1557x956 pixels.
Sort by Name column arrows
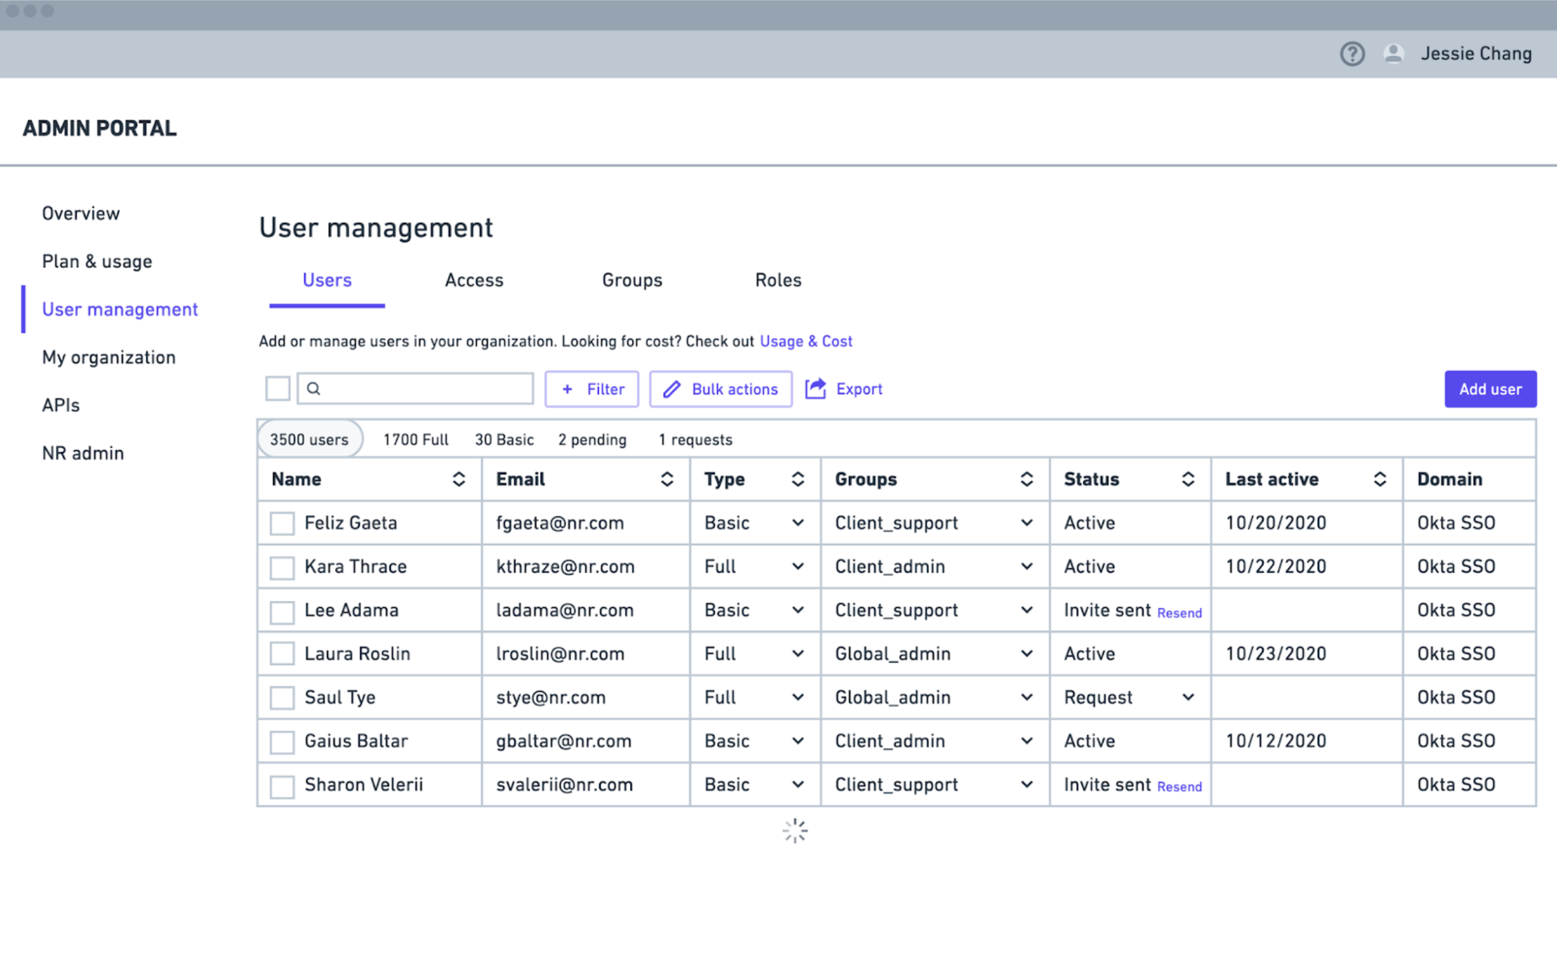click(x=458, y=479)
